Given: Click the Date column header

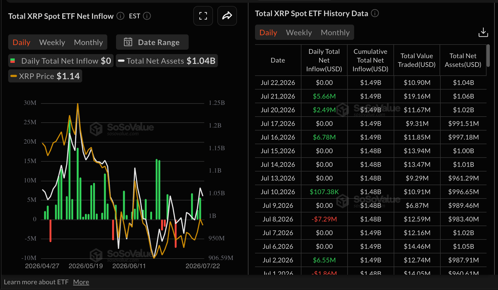Looking at the screenshot, I should [x=278, y=60].
